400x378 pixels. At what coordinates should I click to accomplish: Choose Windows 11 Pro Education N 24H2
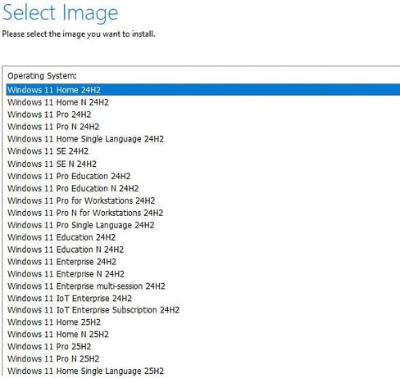pos(73,188)
